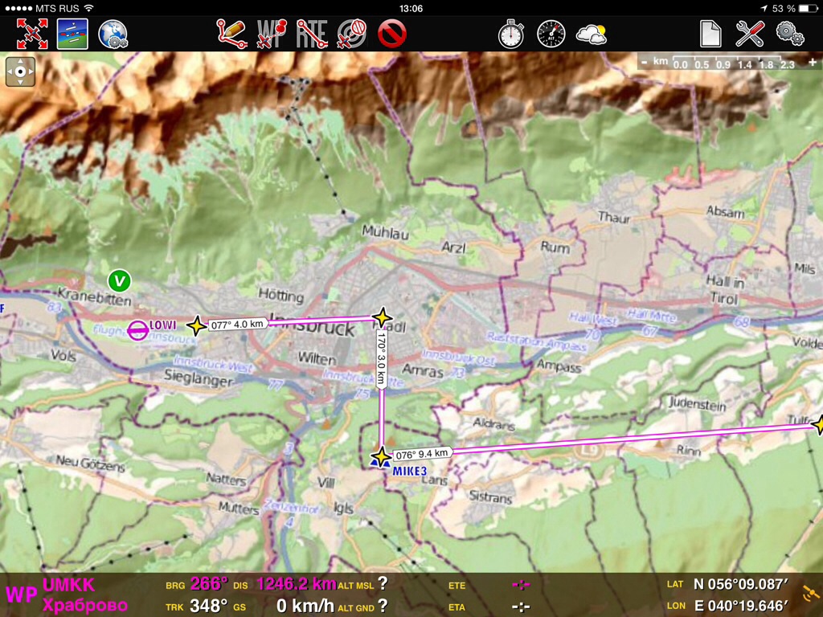This screenshot has height=617, width=823.
Task: Tap the direct-to target icon
Action: pyautogui.click(x=352, y=34)
